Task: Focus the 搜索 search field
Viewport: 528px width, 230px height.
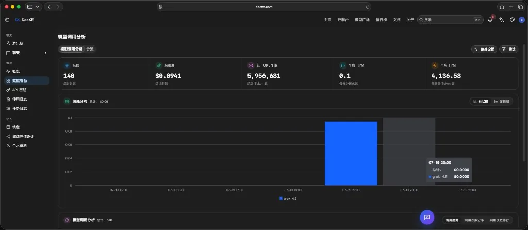Action: pyautogui.click(x=450, y=20)
